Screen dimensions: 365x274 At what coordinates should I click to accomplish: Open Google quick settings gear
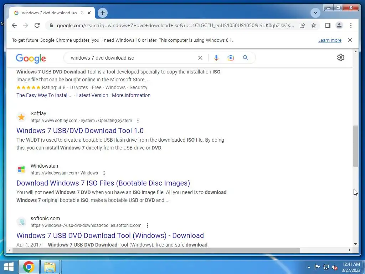point(340,57)
